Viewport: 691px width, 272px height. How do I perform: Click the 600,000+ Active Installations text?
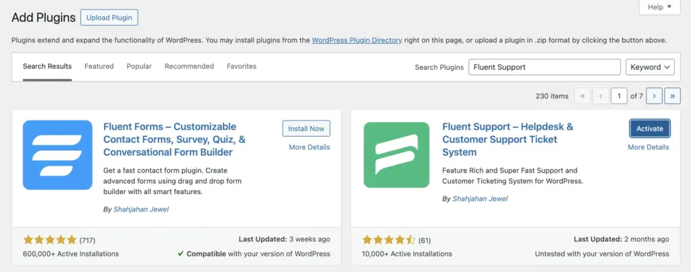(70, 254)
